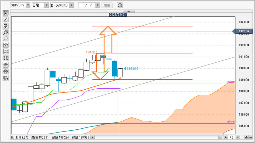Select the line drawing pencil tool
This screenshot has height=143, width=255.
(x=5, y=19)
